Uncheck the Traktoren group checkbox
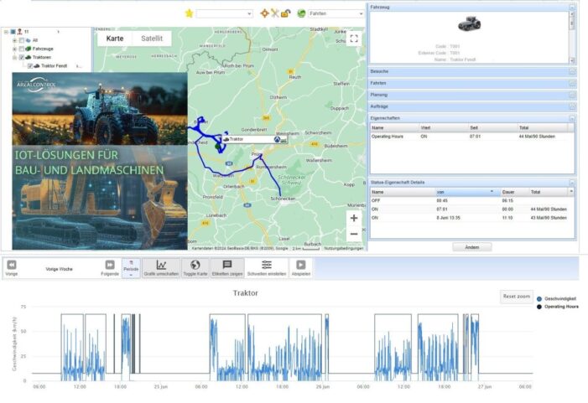The height and width of the screenshot is (403, 588). [x=22, y=58]
